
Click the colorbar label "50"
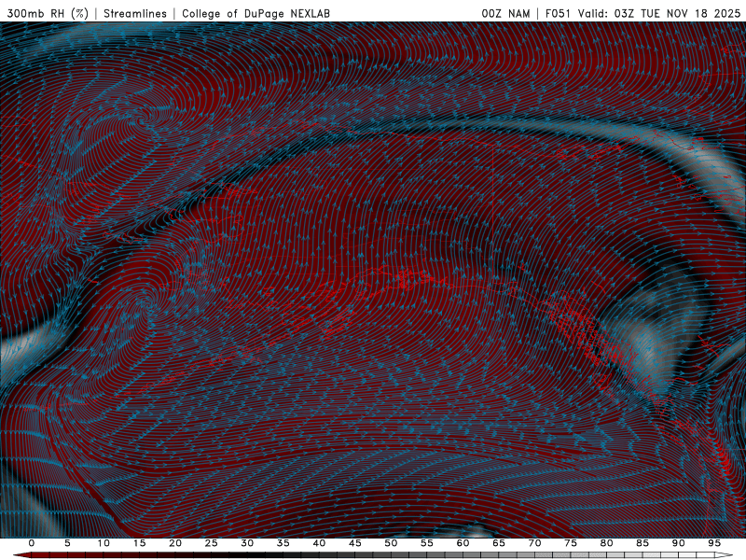[x=391, y=543]
